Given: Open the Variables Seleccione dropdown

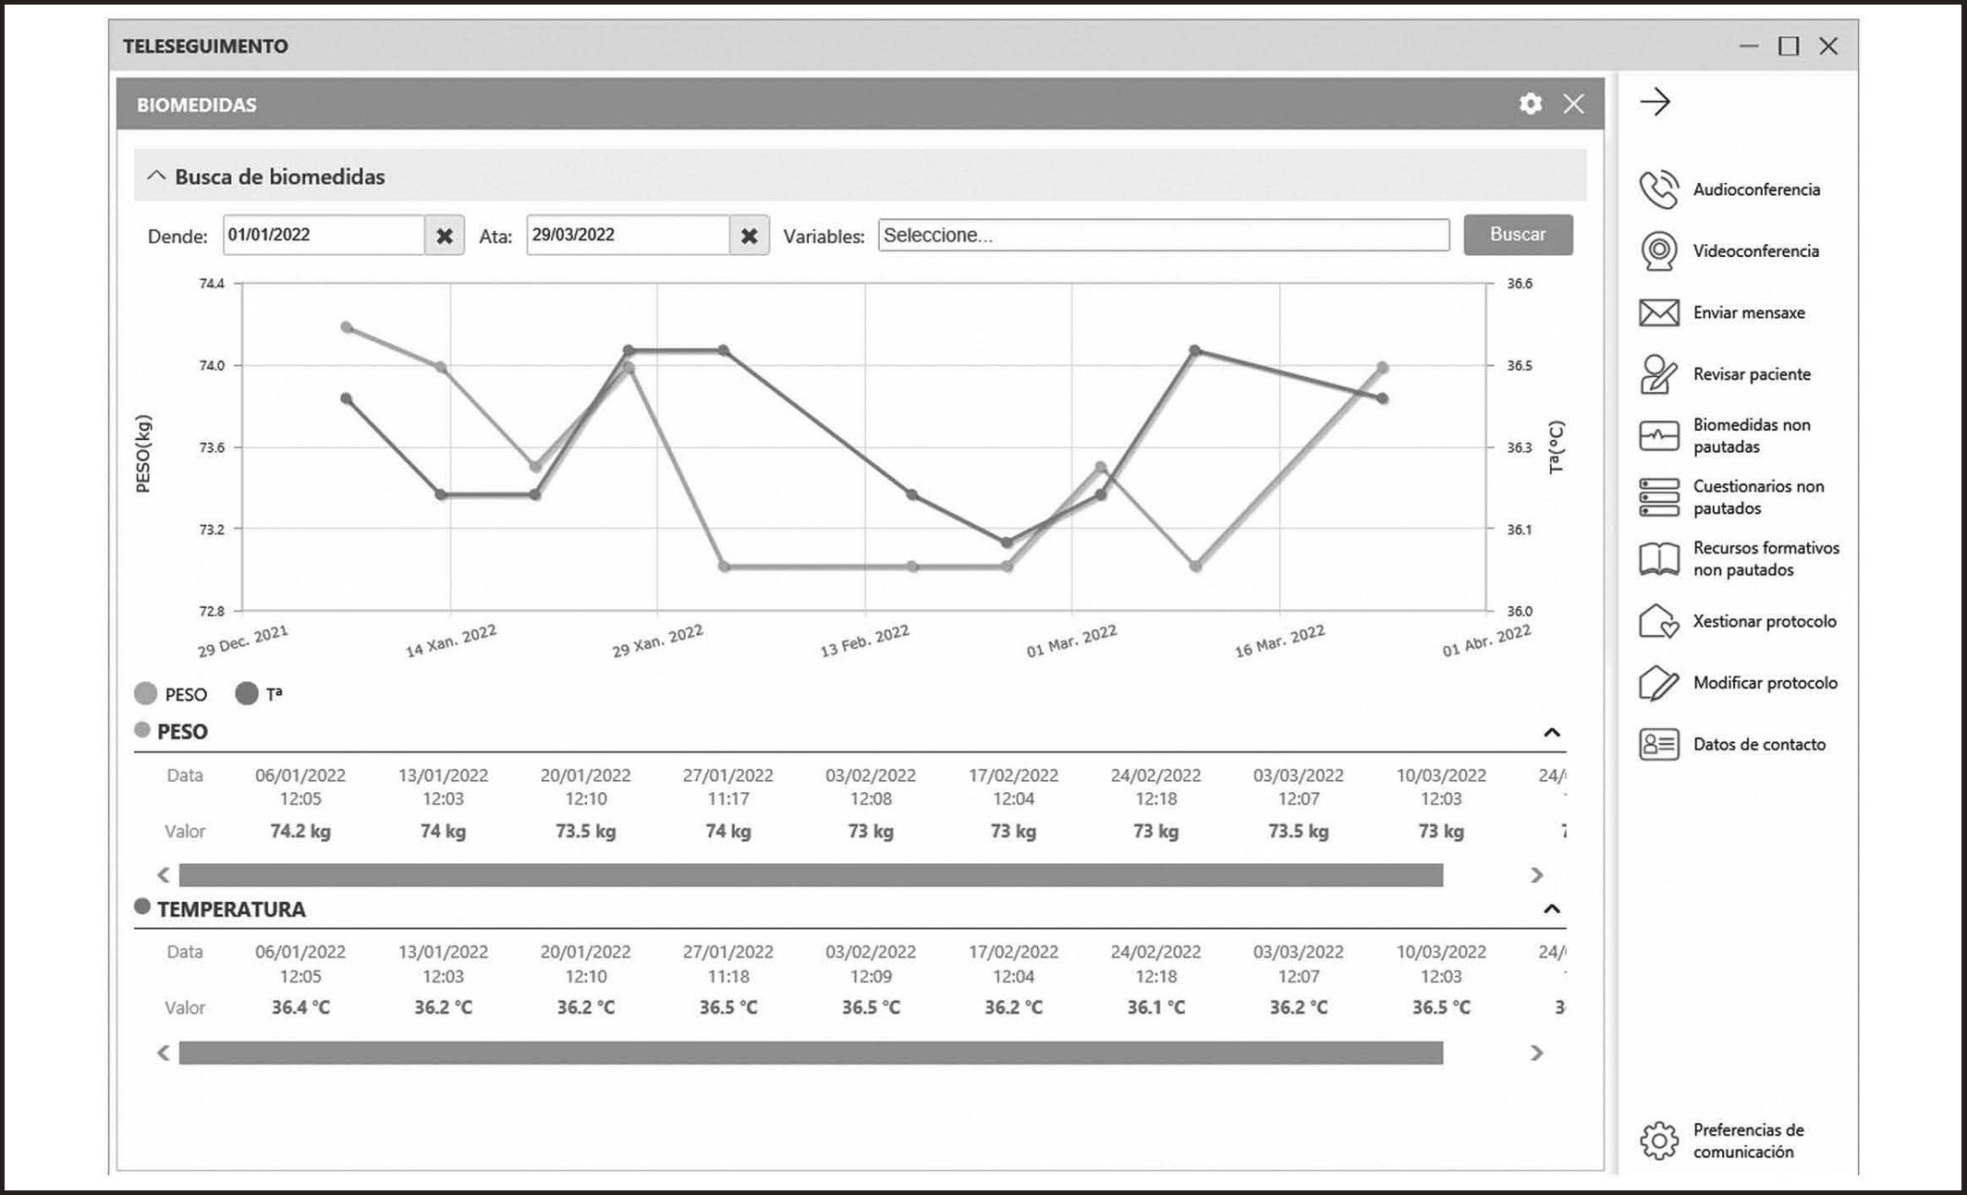Looking at the screenshot, I should pos(1163,235).
